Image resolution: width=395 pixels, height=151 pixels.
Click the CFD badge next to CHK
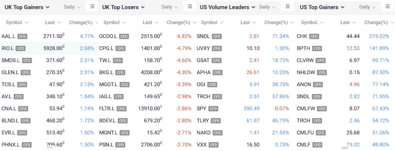[x=314, y=37]
